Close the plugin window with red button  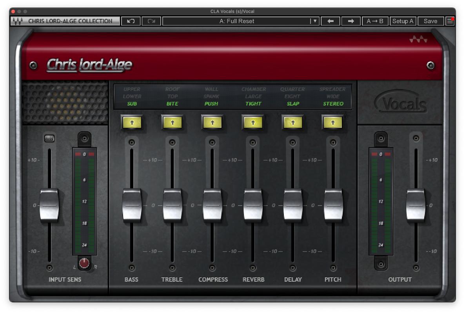tap(13, 11)
